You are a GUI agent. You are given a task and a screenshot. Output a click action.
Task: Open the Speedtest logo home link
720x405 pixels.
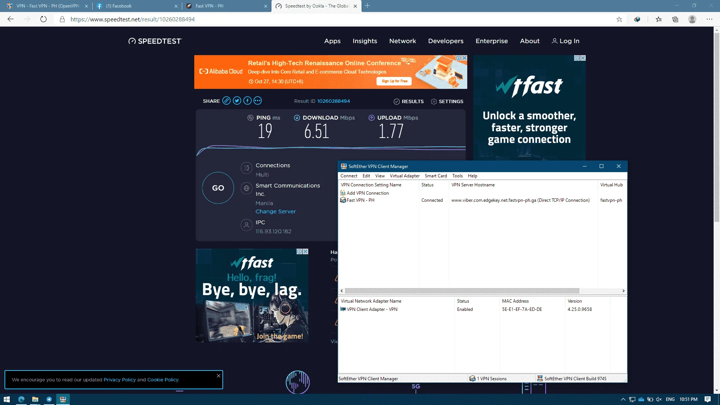[x=155, y=41]
